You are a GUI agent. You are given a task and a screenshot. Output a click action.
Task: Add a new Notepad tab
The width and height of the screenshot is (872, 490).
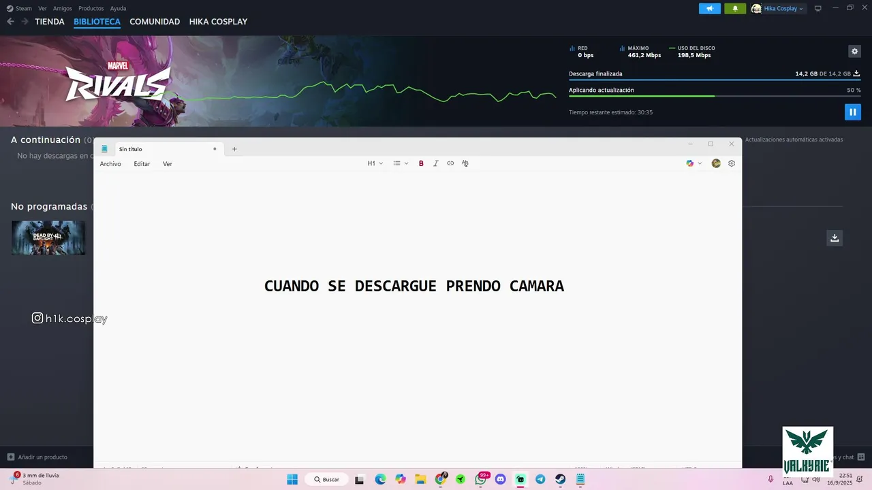[x=234, y=149]
